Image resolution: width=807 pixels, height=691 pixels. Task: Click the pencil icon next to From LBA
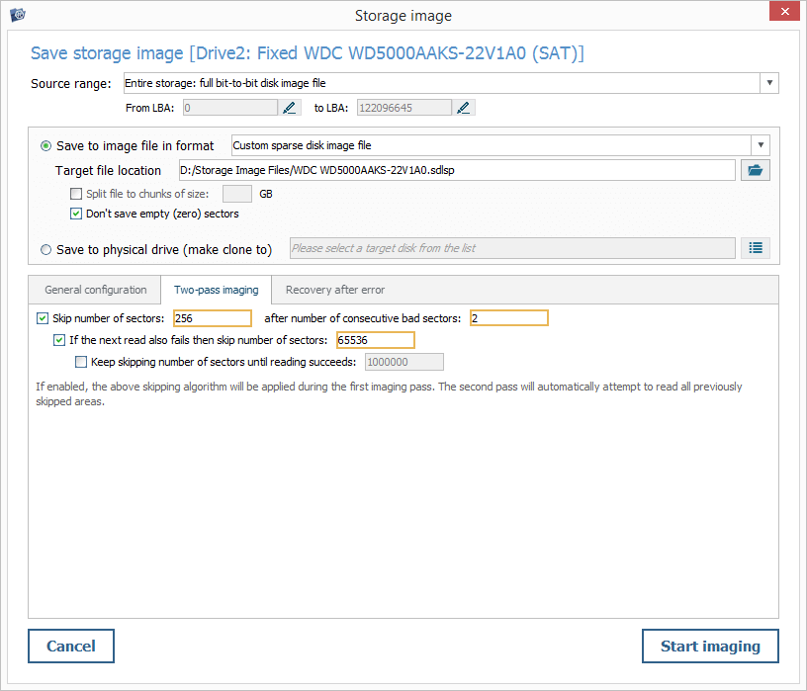[x=290, y=108]
